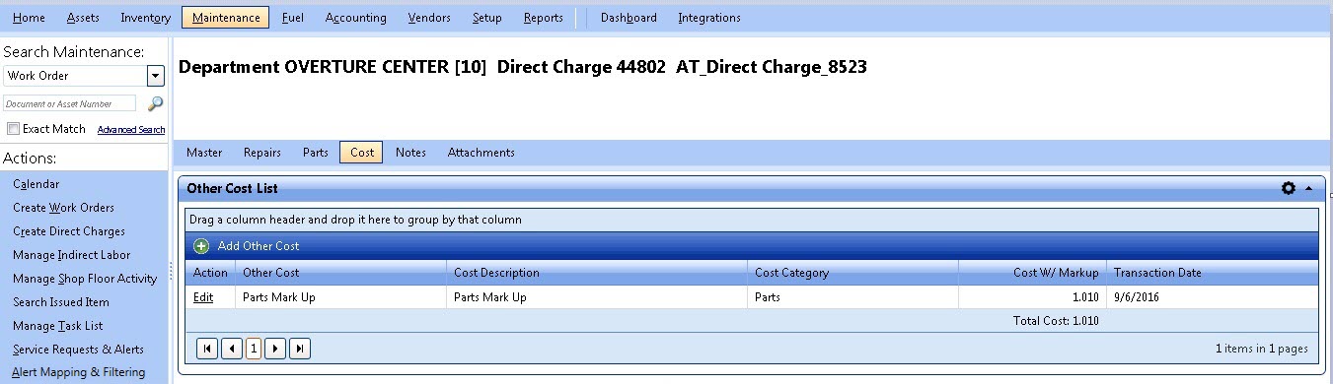Click the Add Other Cost label
Screen dimensions: 1333x384
pyautogui.click(x=259, y=246)
